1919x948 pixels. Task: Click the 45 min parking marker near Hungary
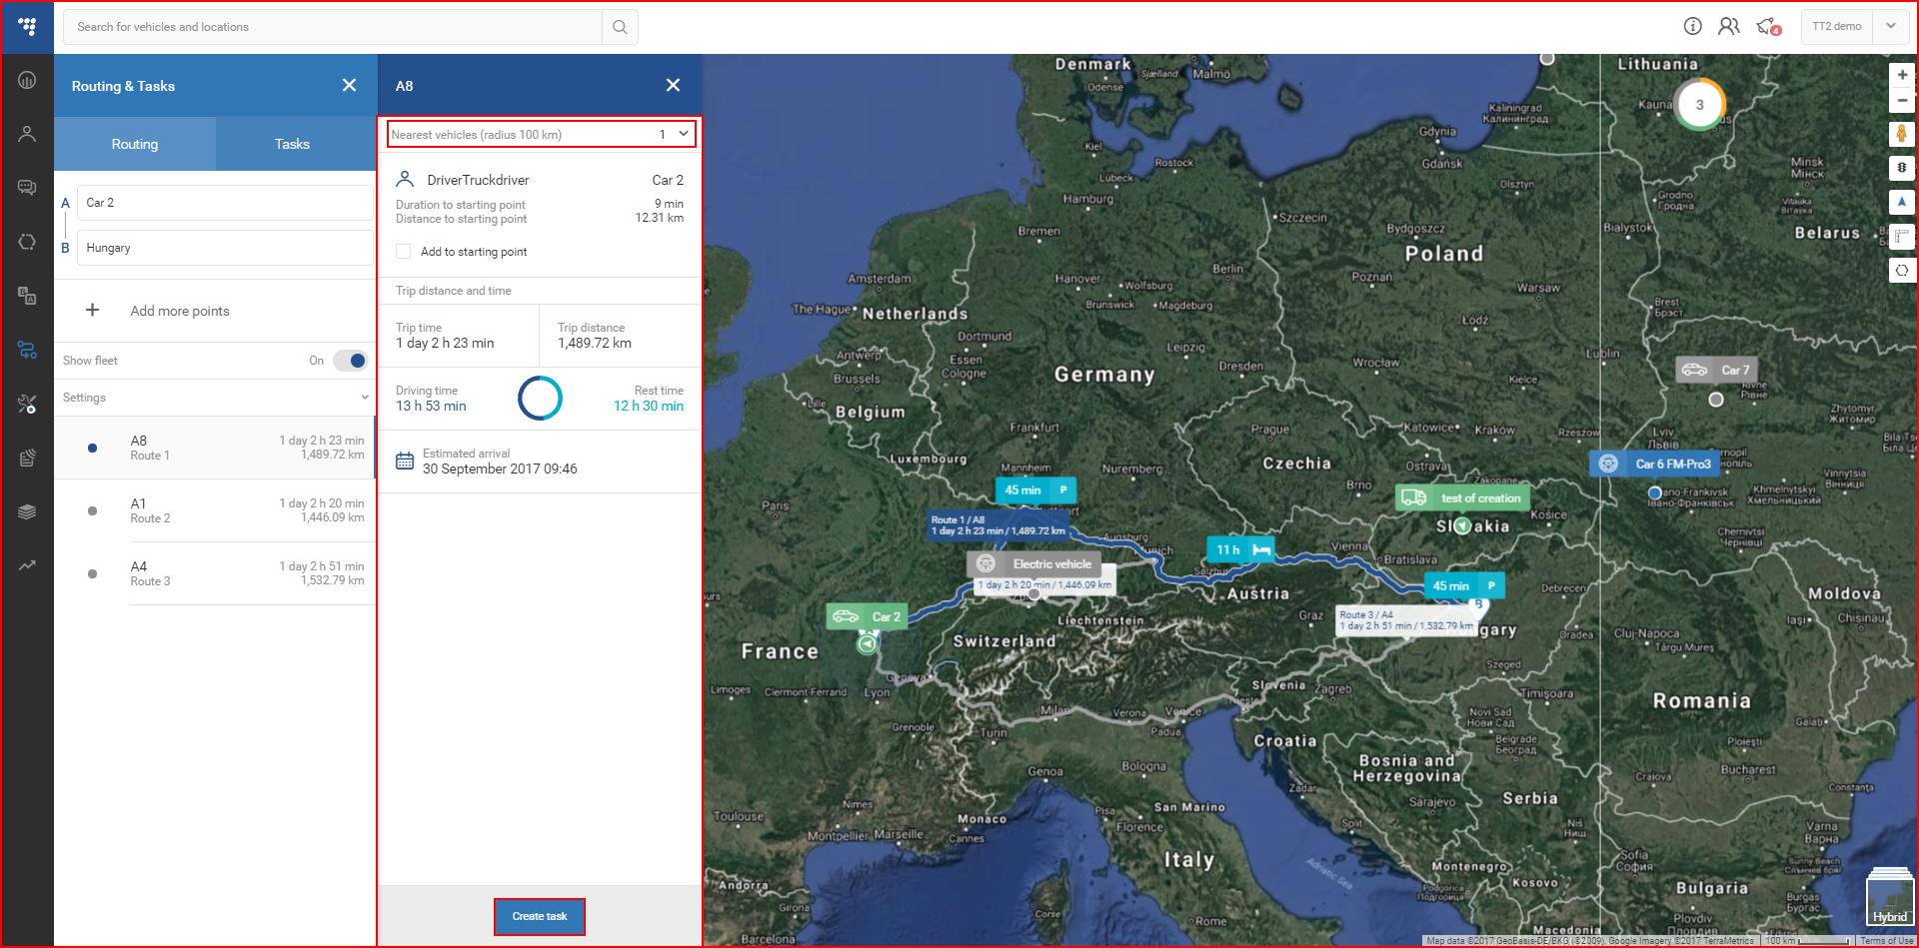1464,585
